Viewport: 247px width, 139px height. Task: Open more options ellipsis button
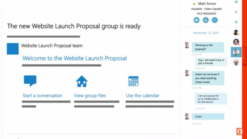215,20
